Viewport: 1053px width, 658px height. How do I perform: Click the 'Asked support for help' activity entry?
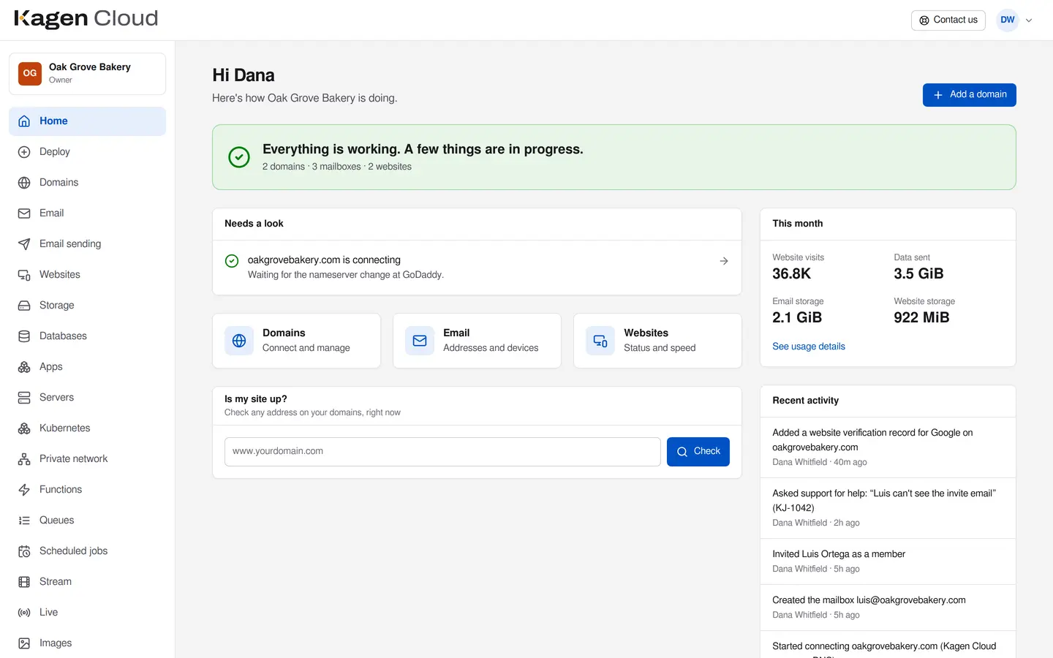click(x=888, y=508)
